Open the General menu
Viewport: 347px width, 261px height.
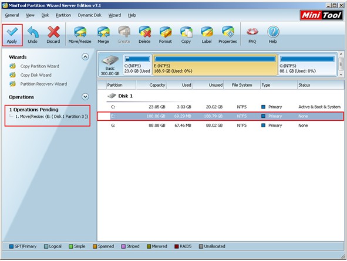click(12, 15)
